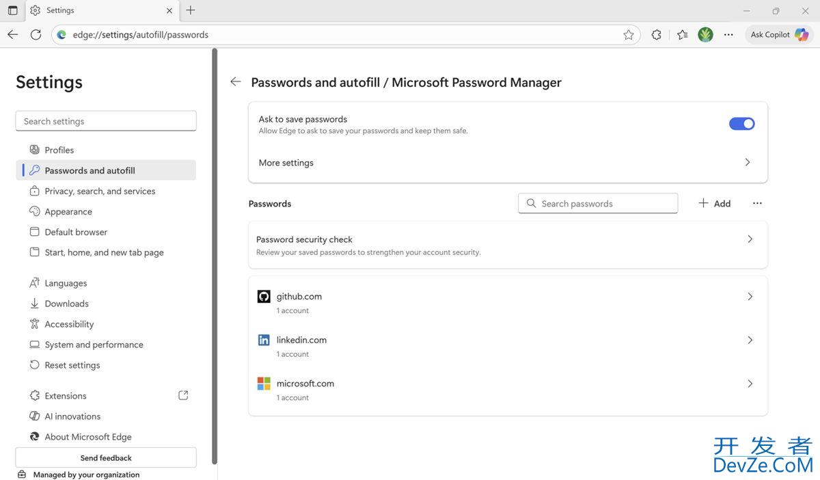Star this page as a favorite
The height and width of the screenshot is (480, 820).
(628, 35)
